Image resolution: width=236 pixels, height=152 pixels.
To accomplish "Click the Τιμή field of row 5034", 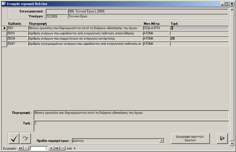I will coord(199,38).
